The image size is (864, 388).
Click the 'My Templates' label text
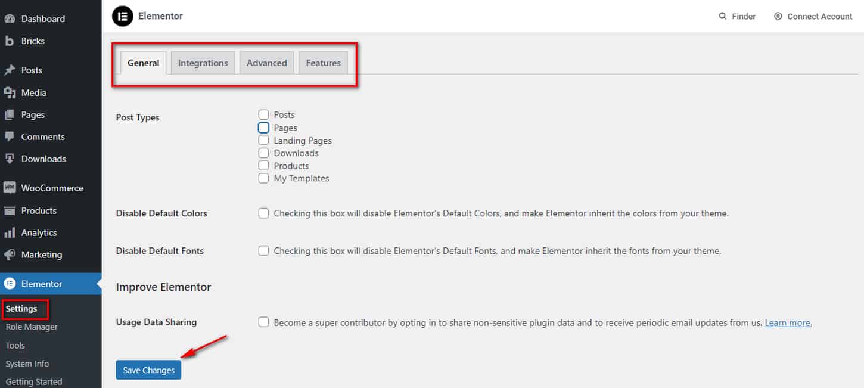pos(302,178)
